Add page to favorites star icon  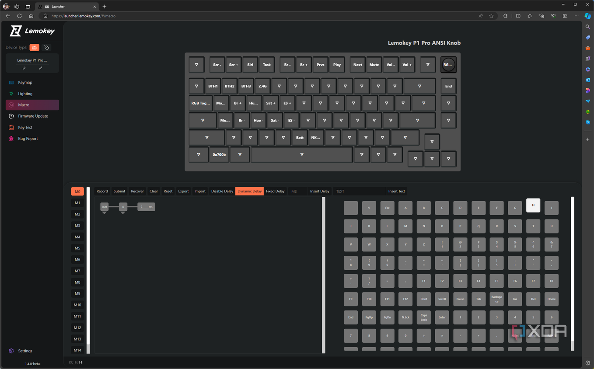(x=491, y=16)
